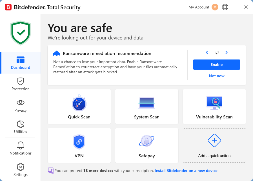Open the support lifebuoy icon
This screenshot has width=253, height=181.
(x=225, y=7)
